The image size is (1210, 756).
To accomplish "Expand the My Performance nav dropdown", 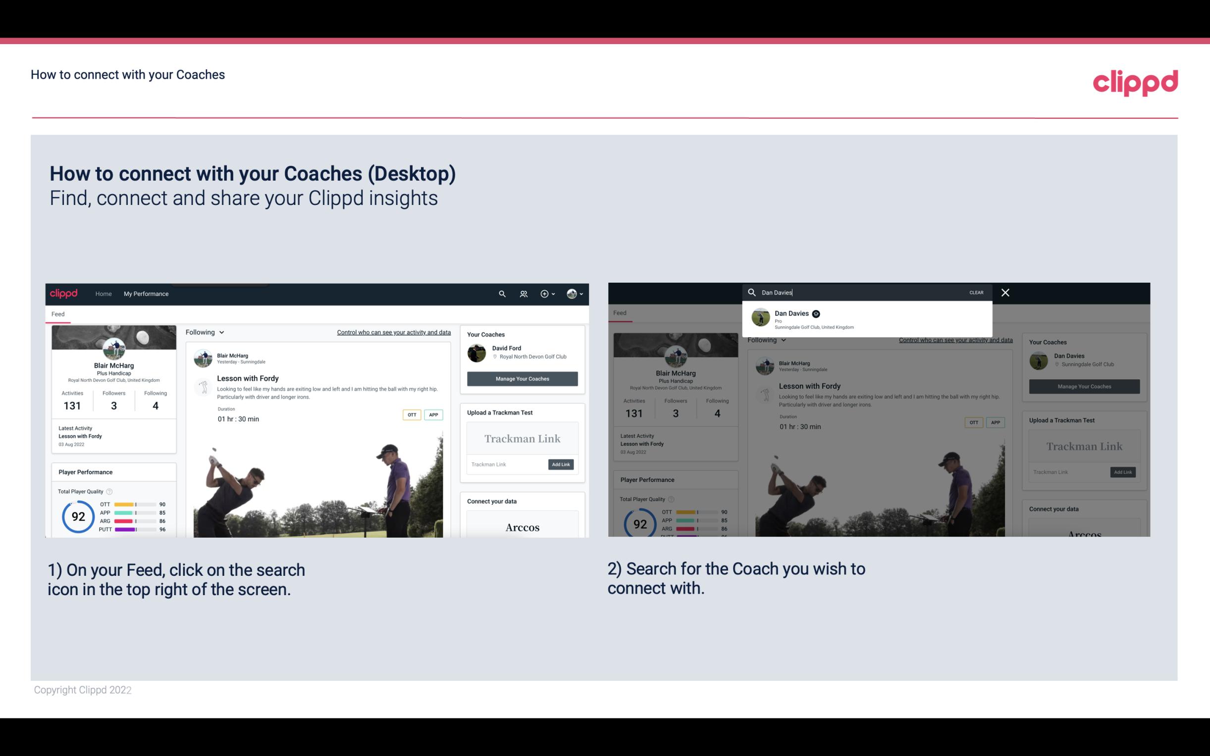I will click(x=146, y=294).
